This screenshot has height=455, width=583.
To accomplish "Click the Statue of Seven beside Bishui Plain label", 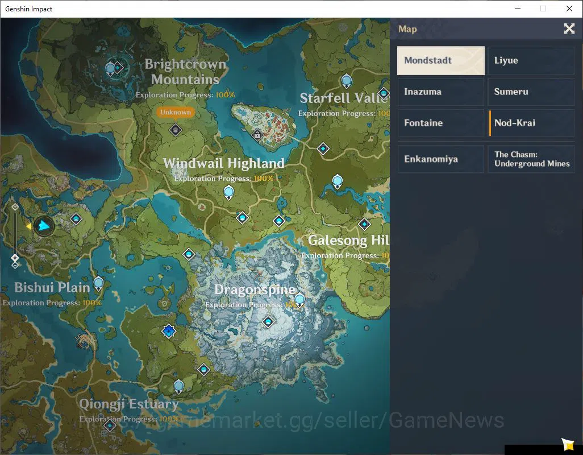I will (x=98, y=284).
